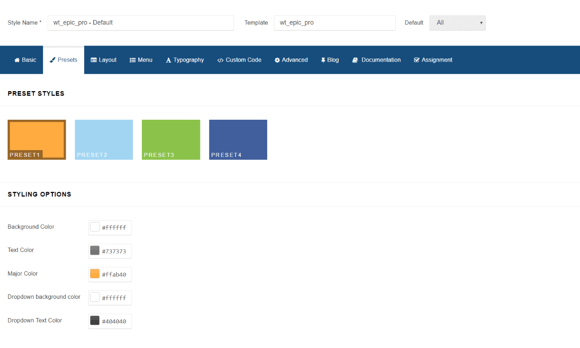The image size is (580, 348).
Task: Click the Background Color swatch
Action: pos(94,226)
